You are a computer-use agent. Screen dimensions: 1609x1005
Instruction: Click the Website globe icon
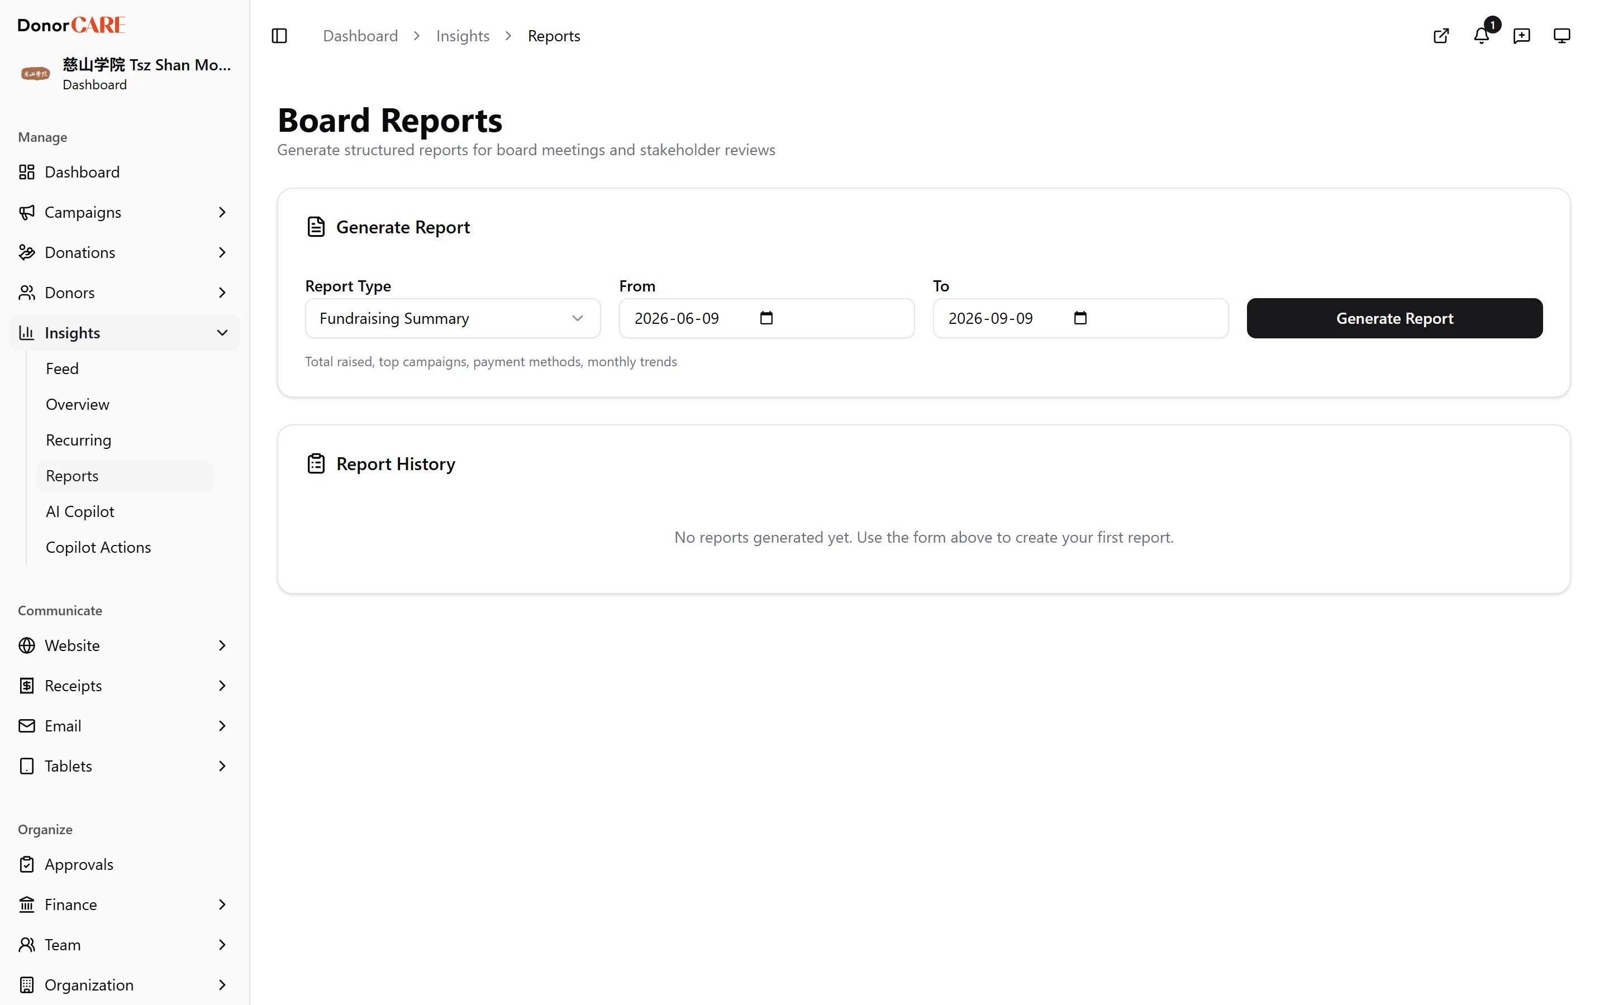point(27,645)
